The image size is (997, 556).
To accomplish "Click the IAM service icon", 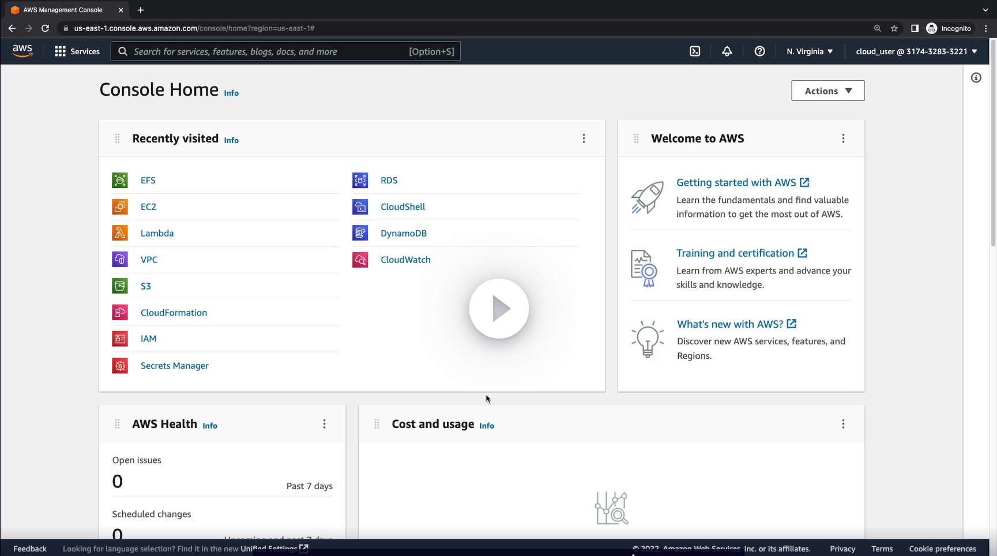I will click(120, 339).
